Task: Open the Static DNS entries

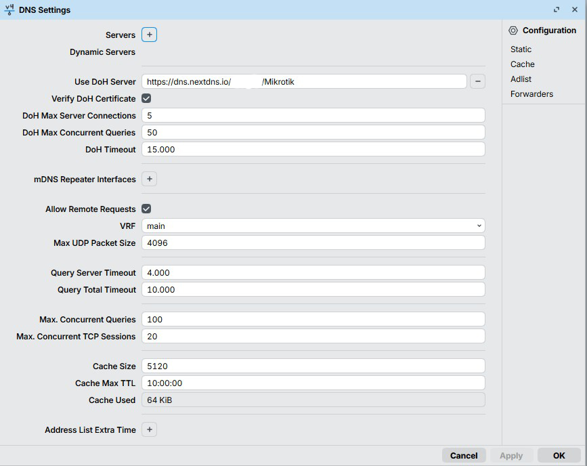Action: tap(521, 49)
